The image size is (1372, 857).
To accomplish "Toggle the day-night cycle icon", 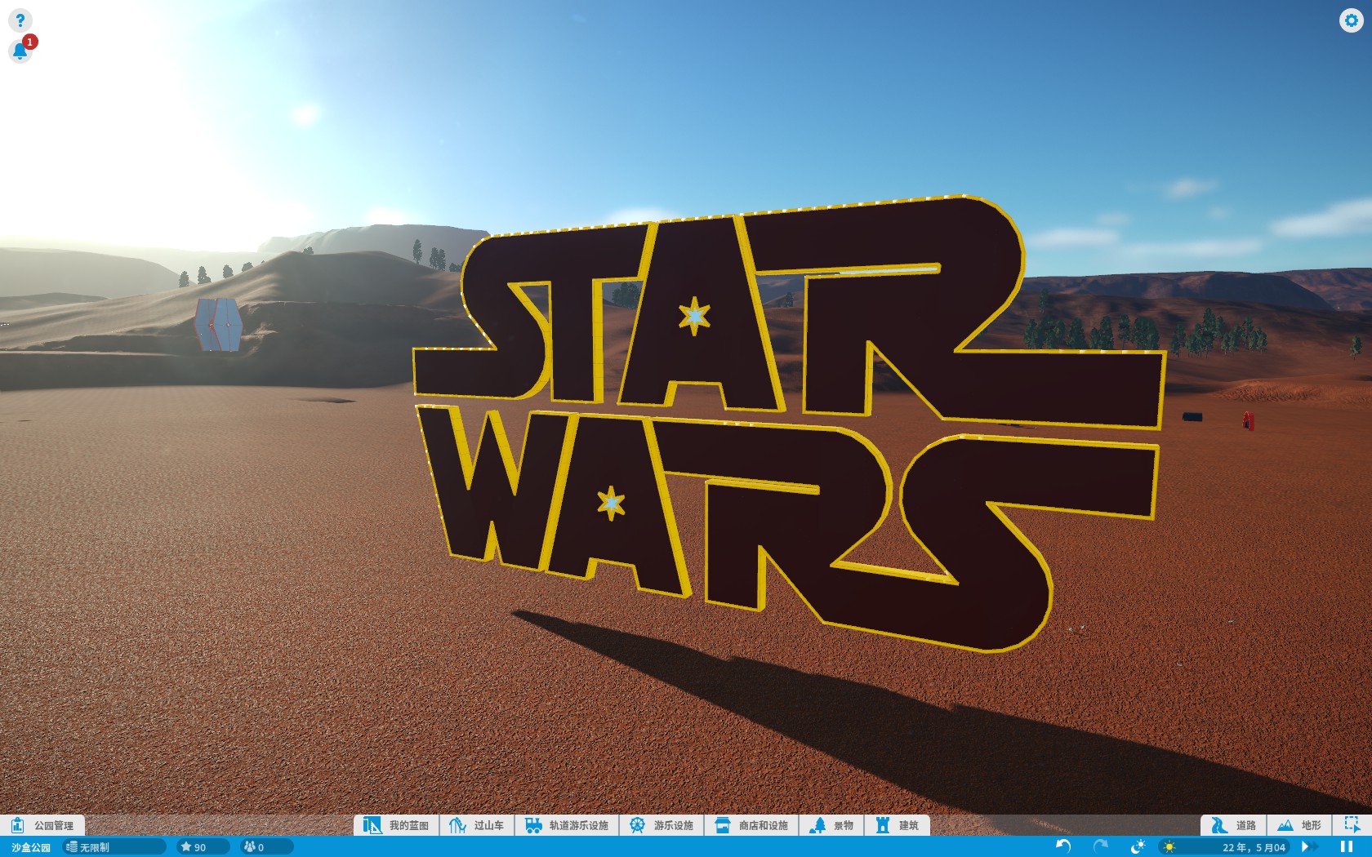I will [x=1138, y=846].
